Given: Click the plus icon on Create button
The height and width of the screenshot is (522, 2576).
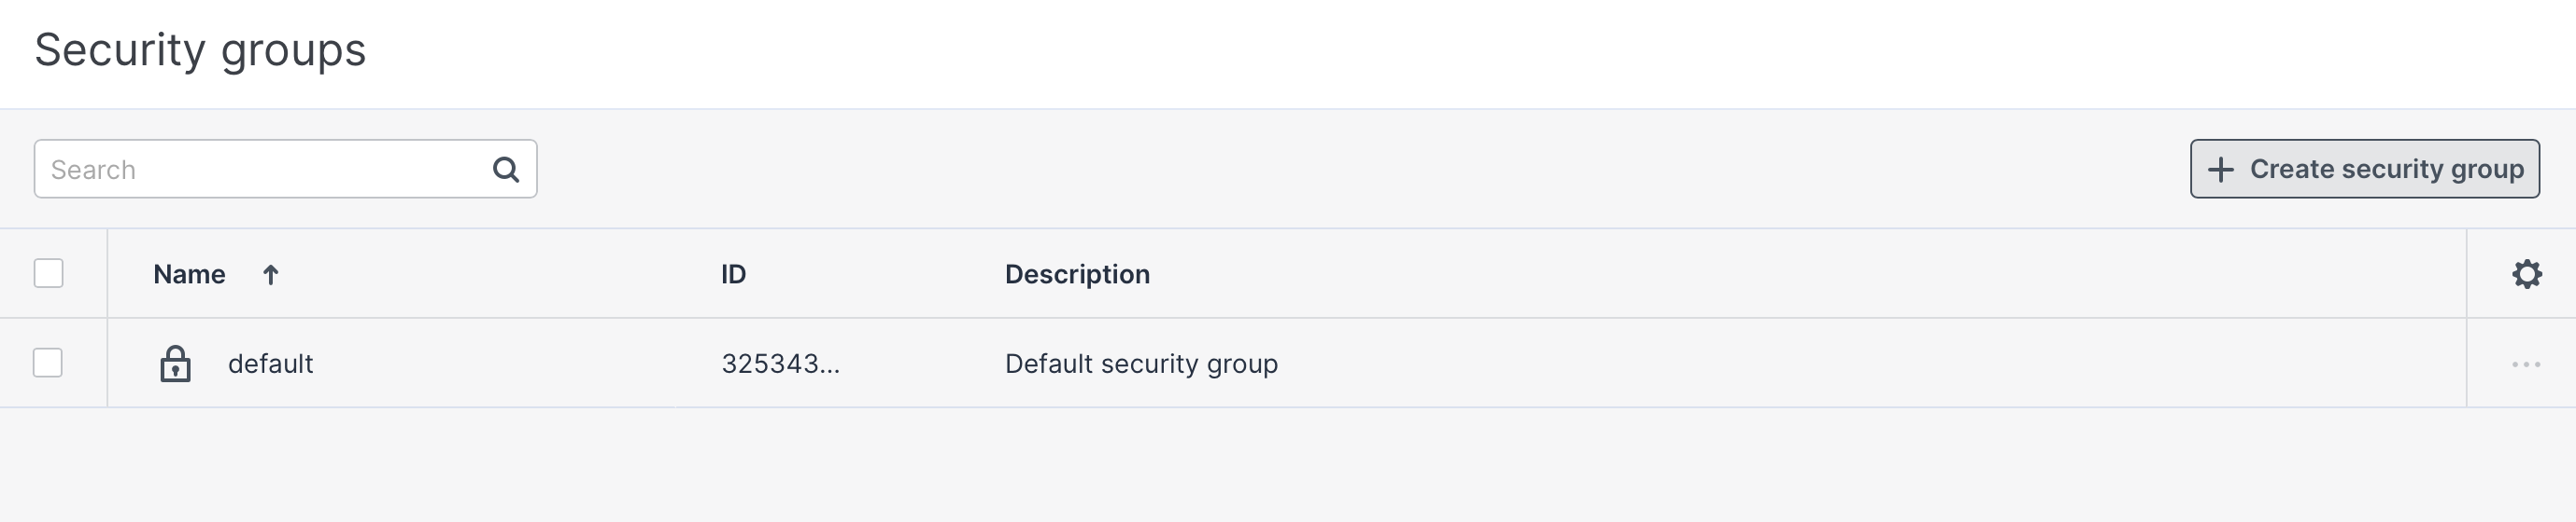Looking at the screenshot, I should 2221,170.
